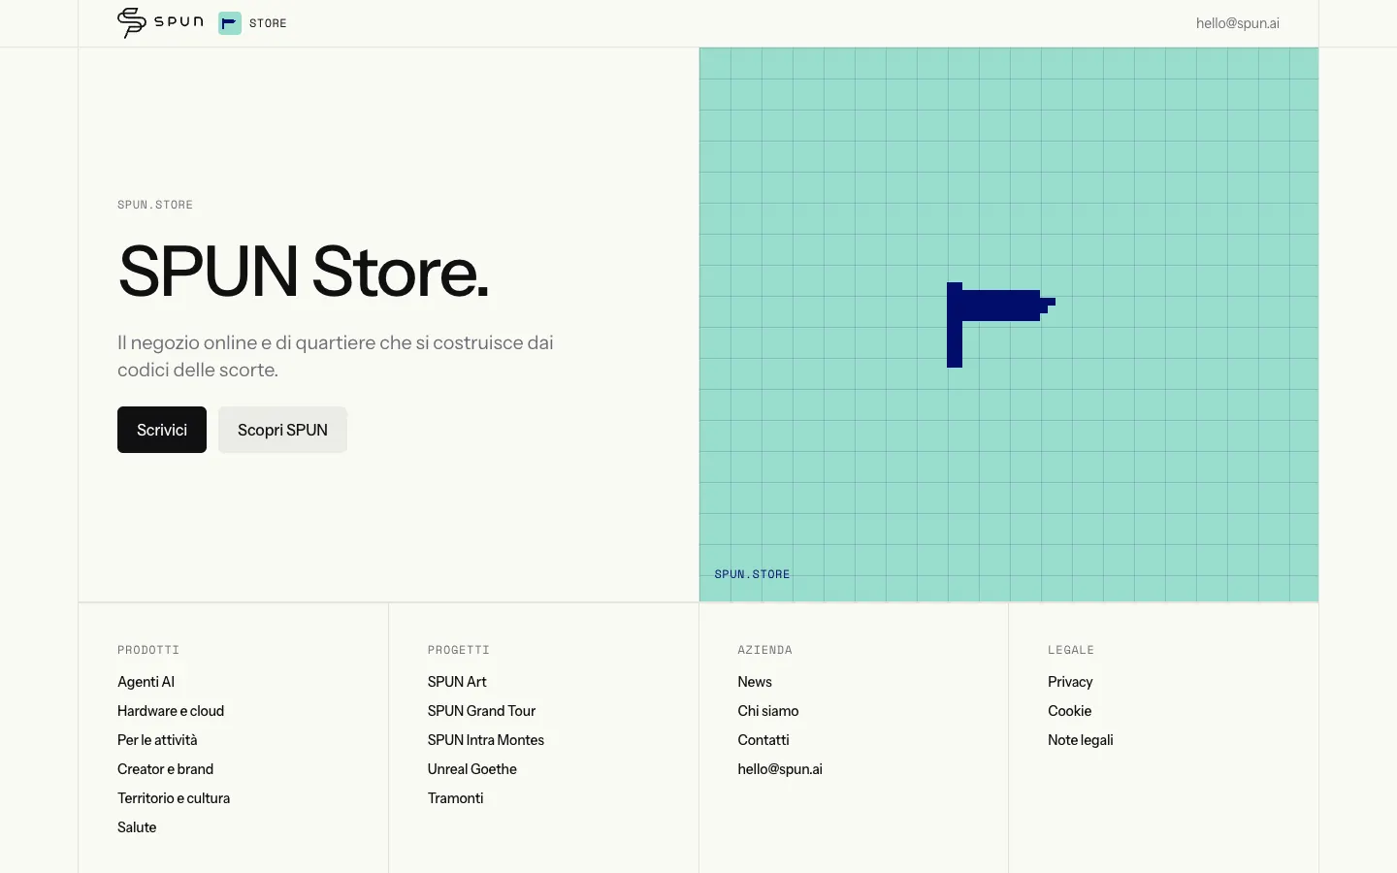Open the News link
The height and width of the screenshot is (873, 1397).
[755, 682]
